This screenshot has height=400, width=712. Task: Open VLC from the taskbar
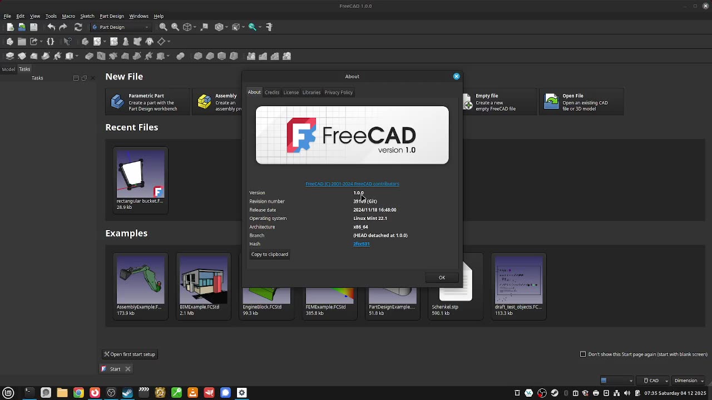pyautogui.click(x=193, y=393)
